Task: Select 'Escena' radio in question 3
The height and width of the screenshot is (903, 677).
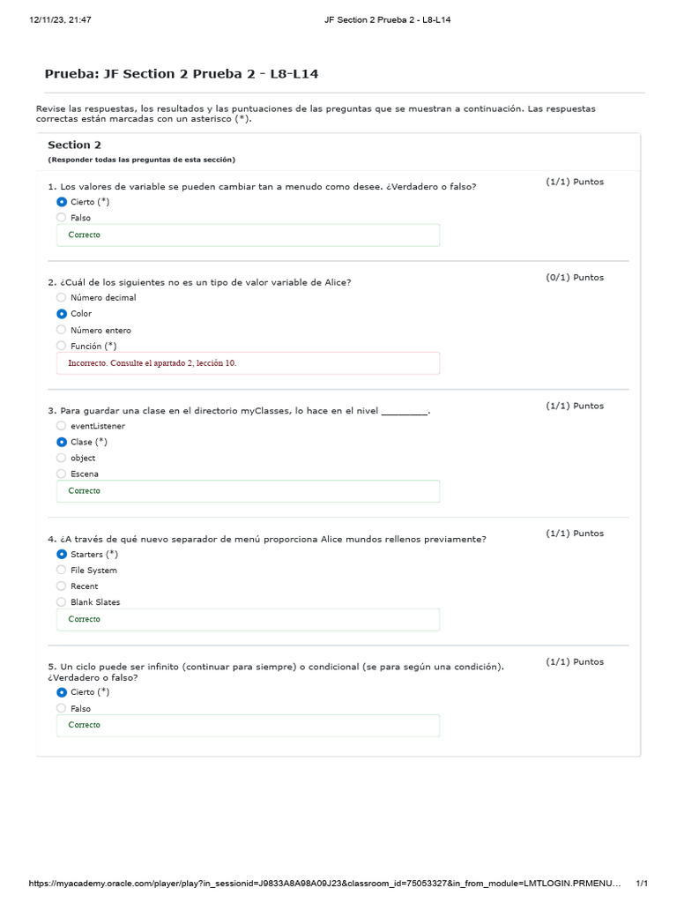Action: coord(62,474)
